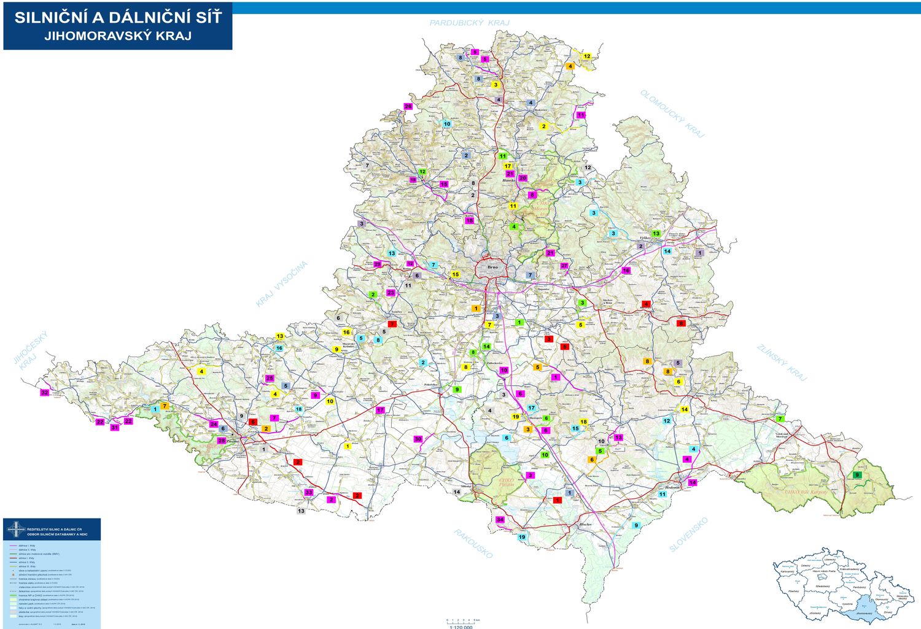The height and width of the screenshot is (629, 921).
Task: Click the CHKO Pálava protected area label
Action: (507, 482)
